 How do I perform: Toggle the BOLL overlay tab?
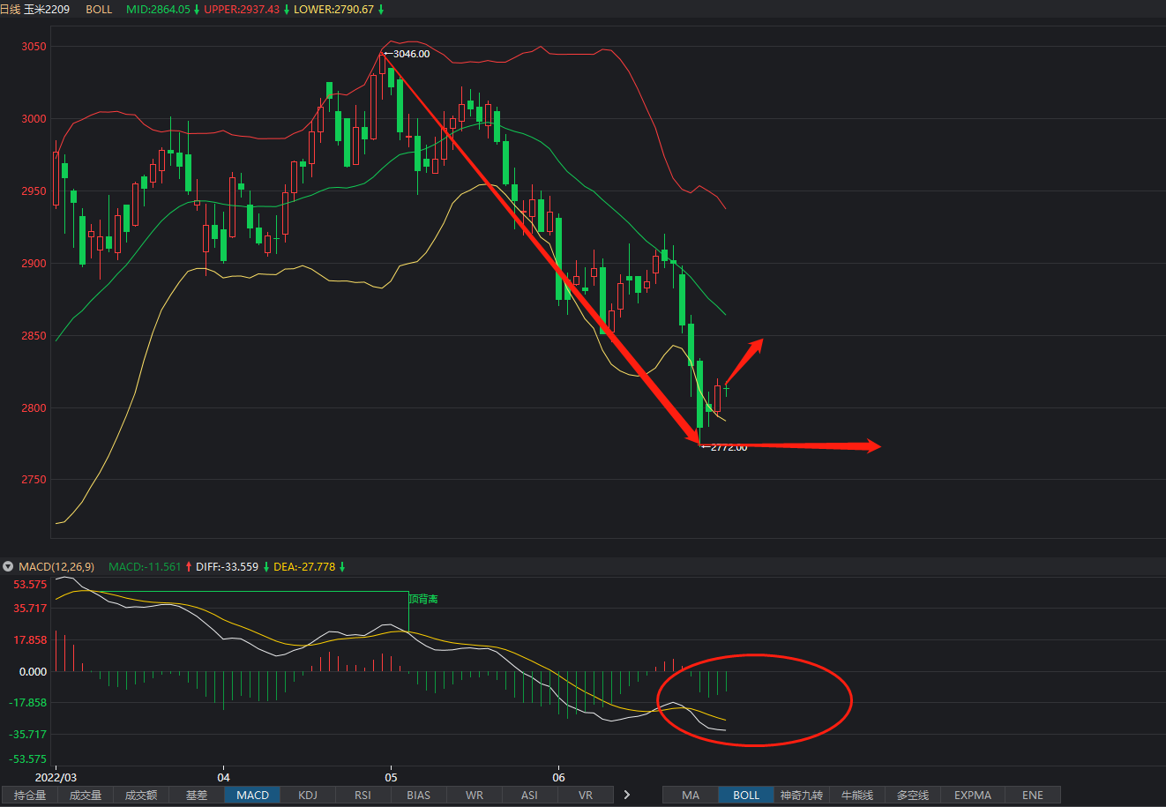pos(746,795)
